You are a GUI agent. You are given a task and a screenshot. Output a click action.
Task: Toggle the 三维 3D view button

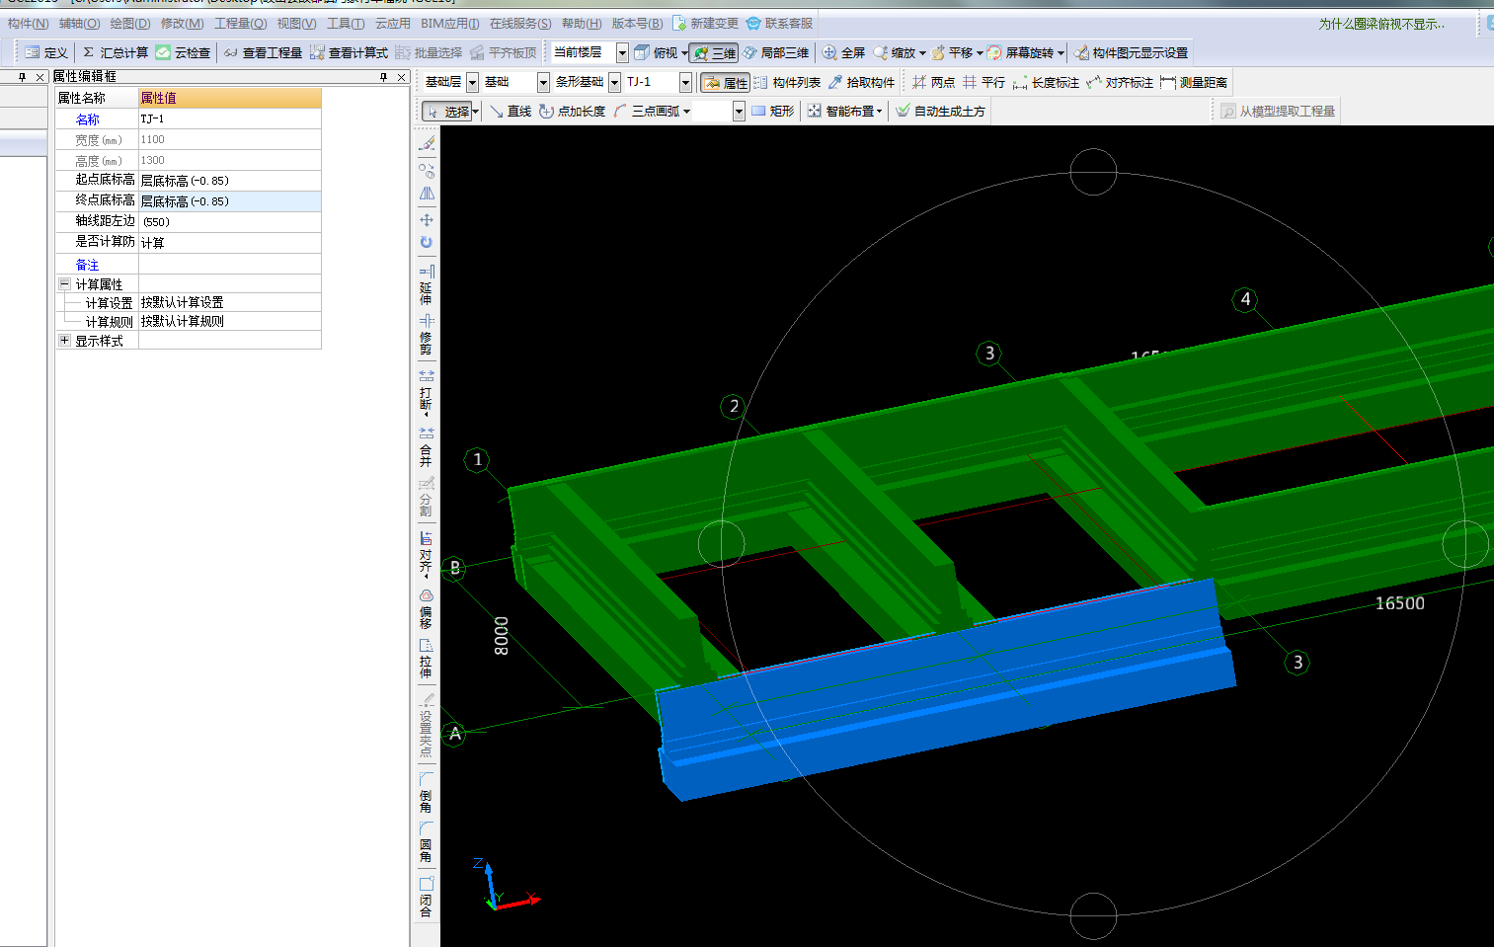coord(715,53)
